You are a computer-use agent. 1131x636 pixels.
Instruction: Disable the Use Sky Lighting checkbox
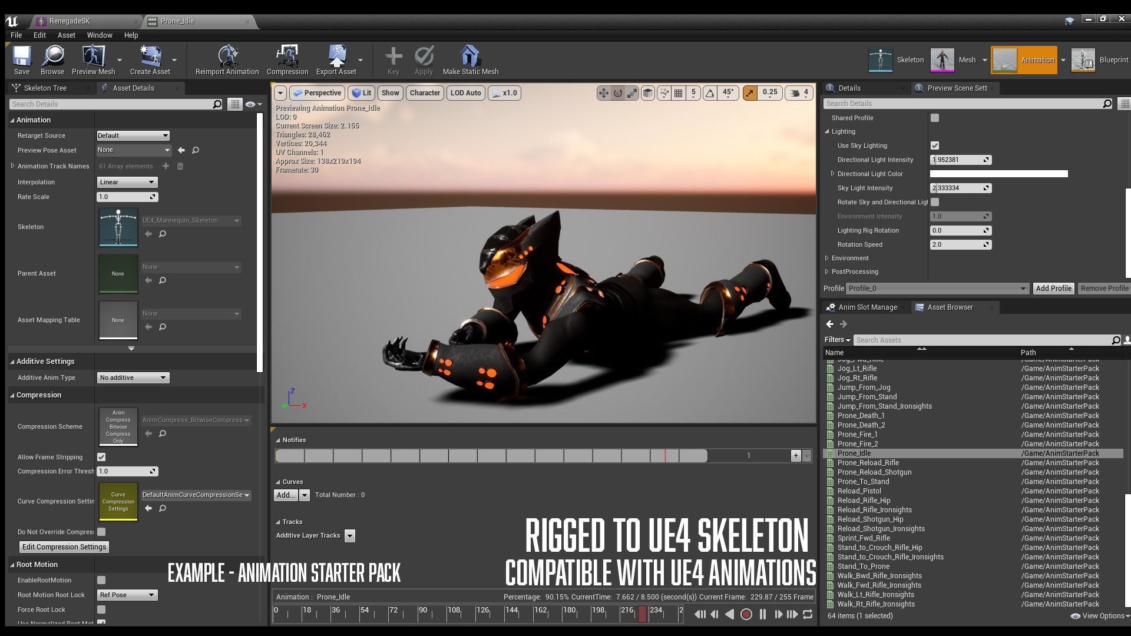[x=935, y=145]
